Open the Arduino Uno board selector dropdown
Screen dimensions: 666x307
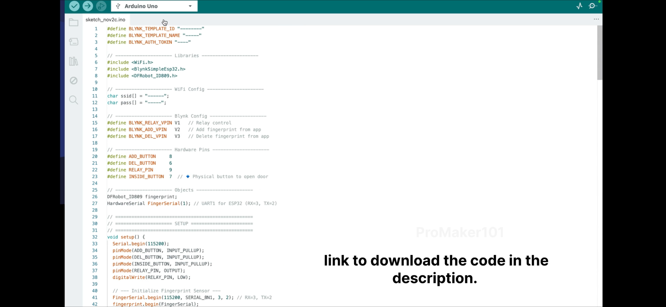154,6
